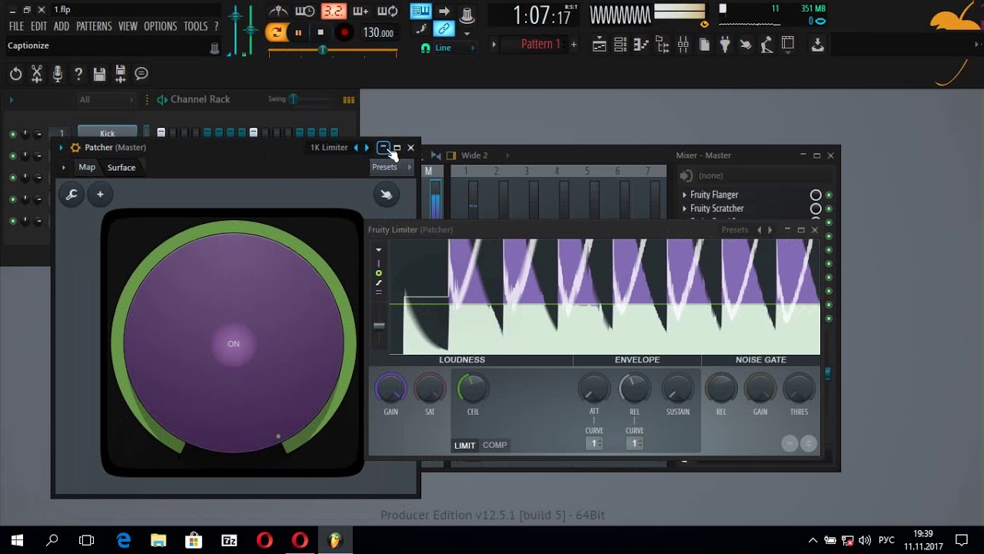
Task: Add a new pattern with plus button
Action: pos(573,45)
